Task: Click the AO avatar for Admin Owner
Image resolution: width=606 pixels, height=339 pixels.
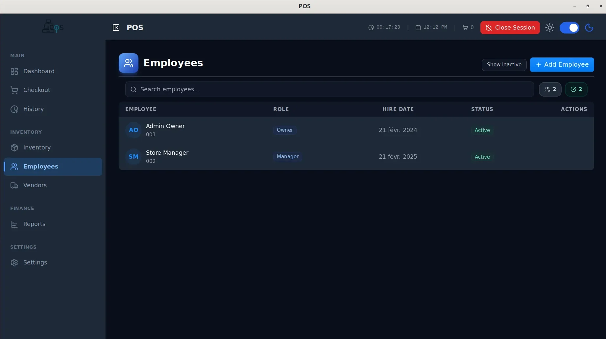Action: pyautogui.click(x=133, y=130)
